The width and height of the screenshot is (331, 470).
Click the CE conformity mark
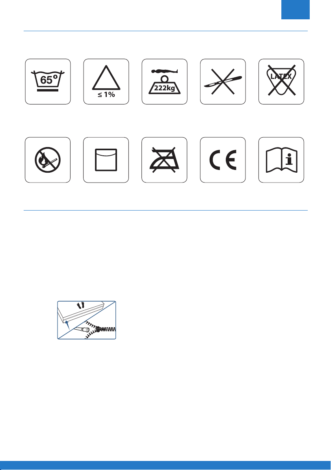[223, 160]
